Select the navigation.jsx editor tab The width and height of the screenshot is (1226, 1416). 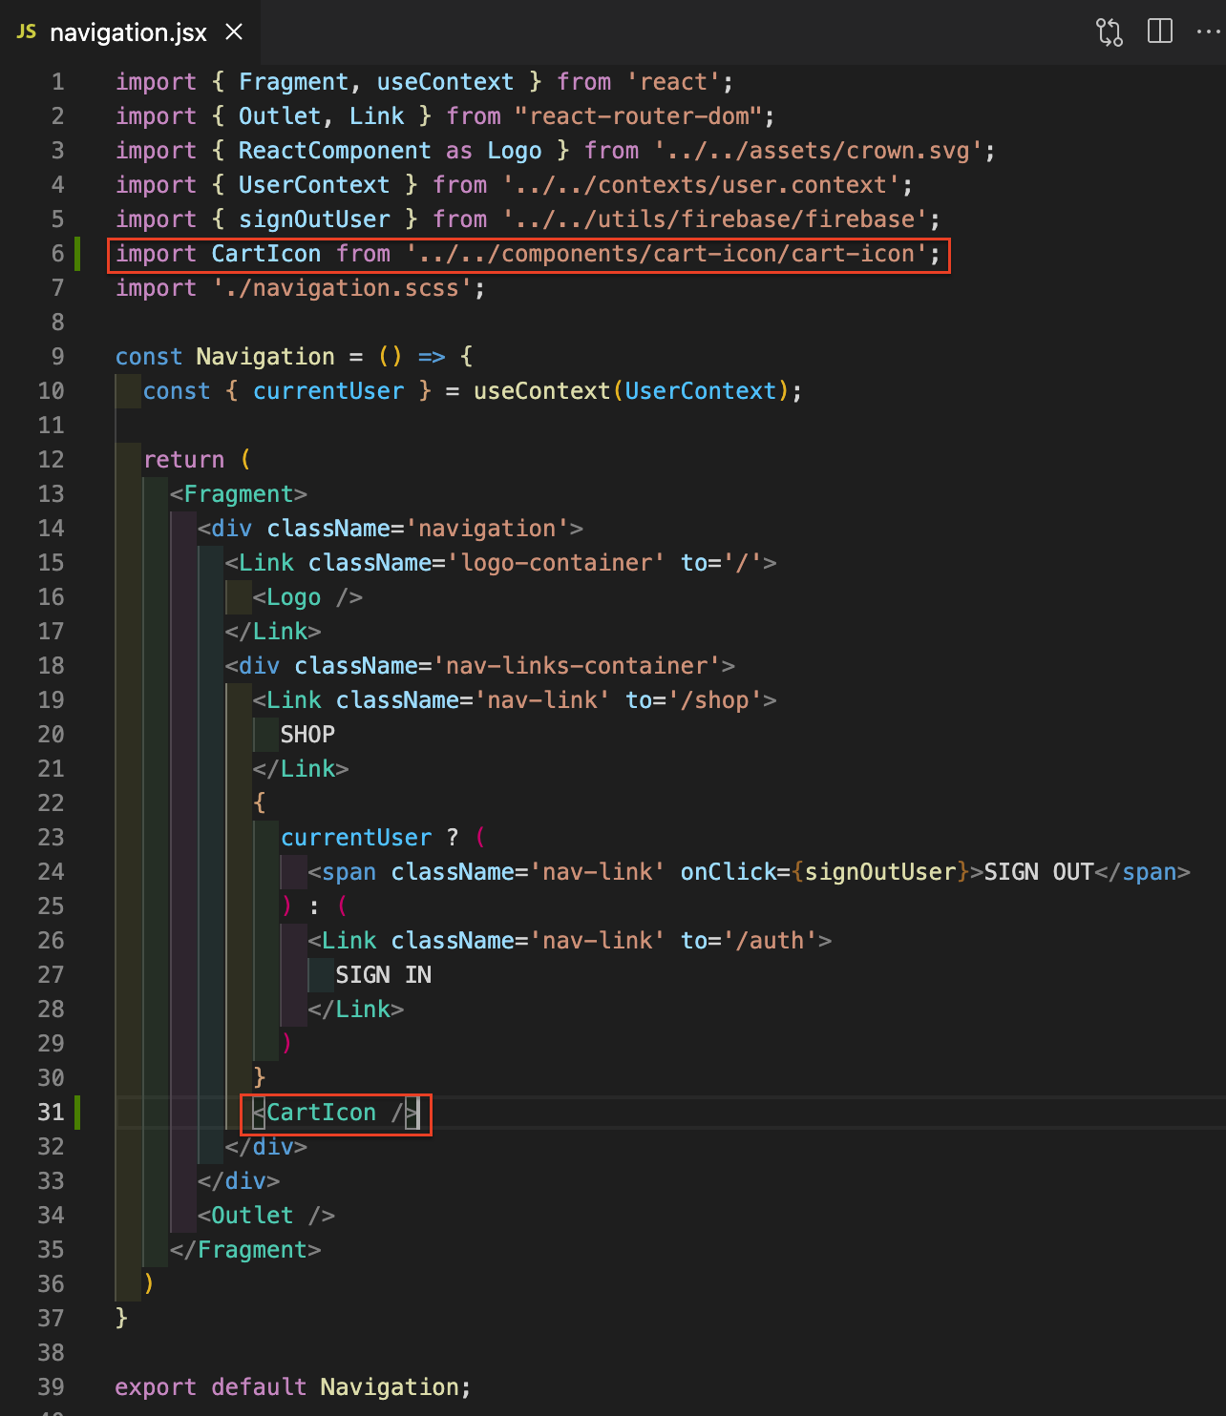coord(130,32)
